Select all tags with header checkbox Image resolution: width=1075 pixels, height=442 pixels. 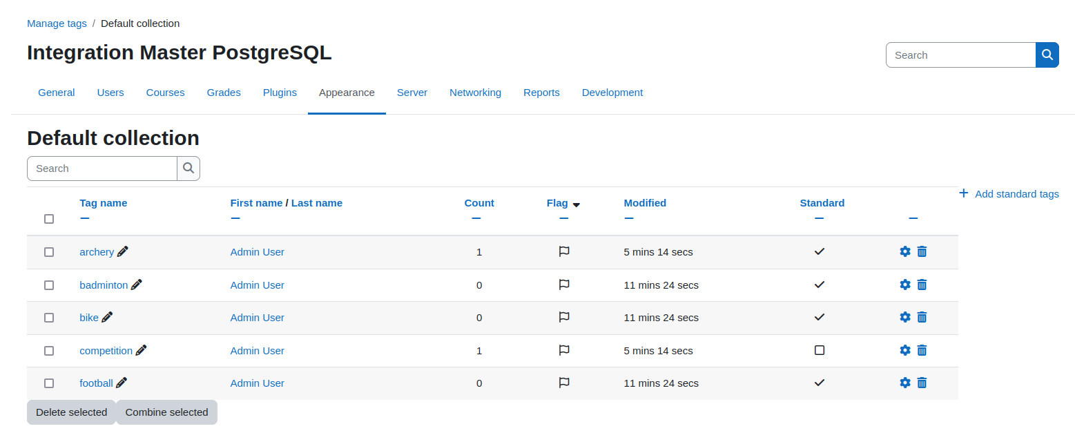tap(49, 219)
